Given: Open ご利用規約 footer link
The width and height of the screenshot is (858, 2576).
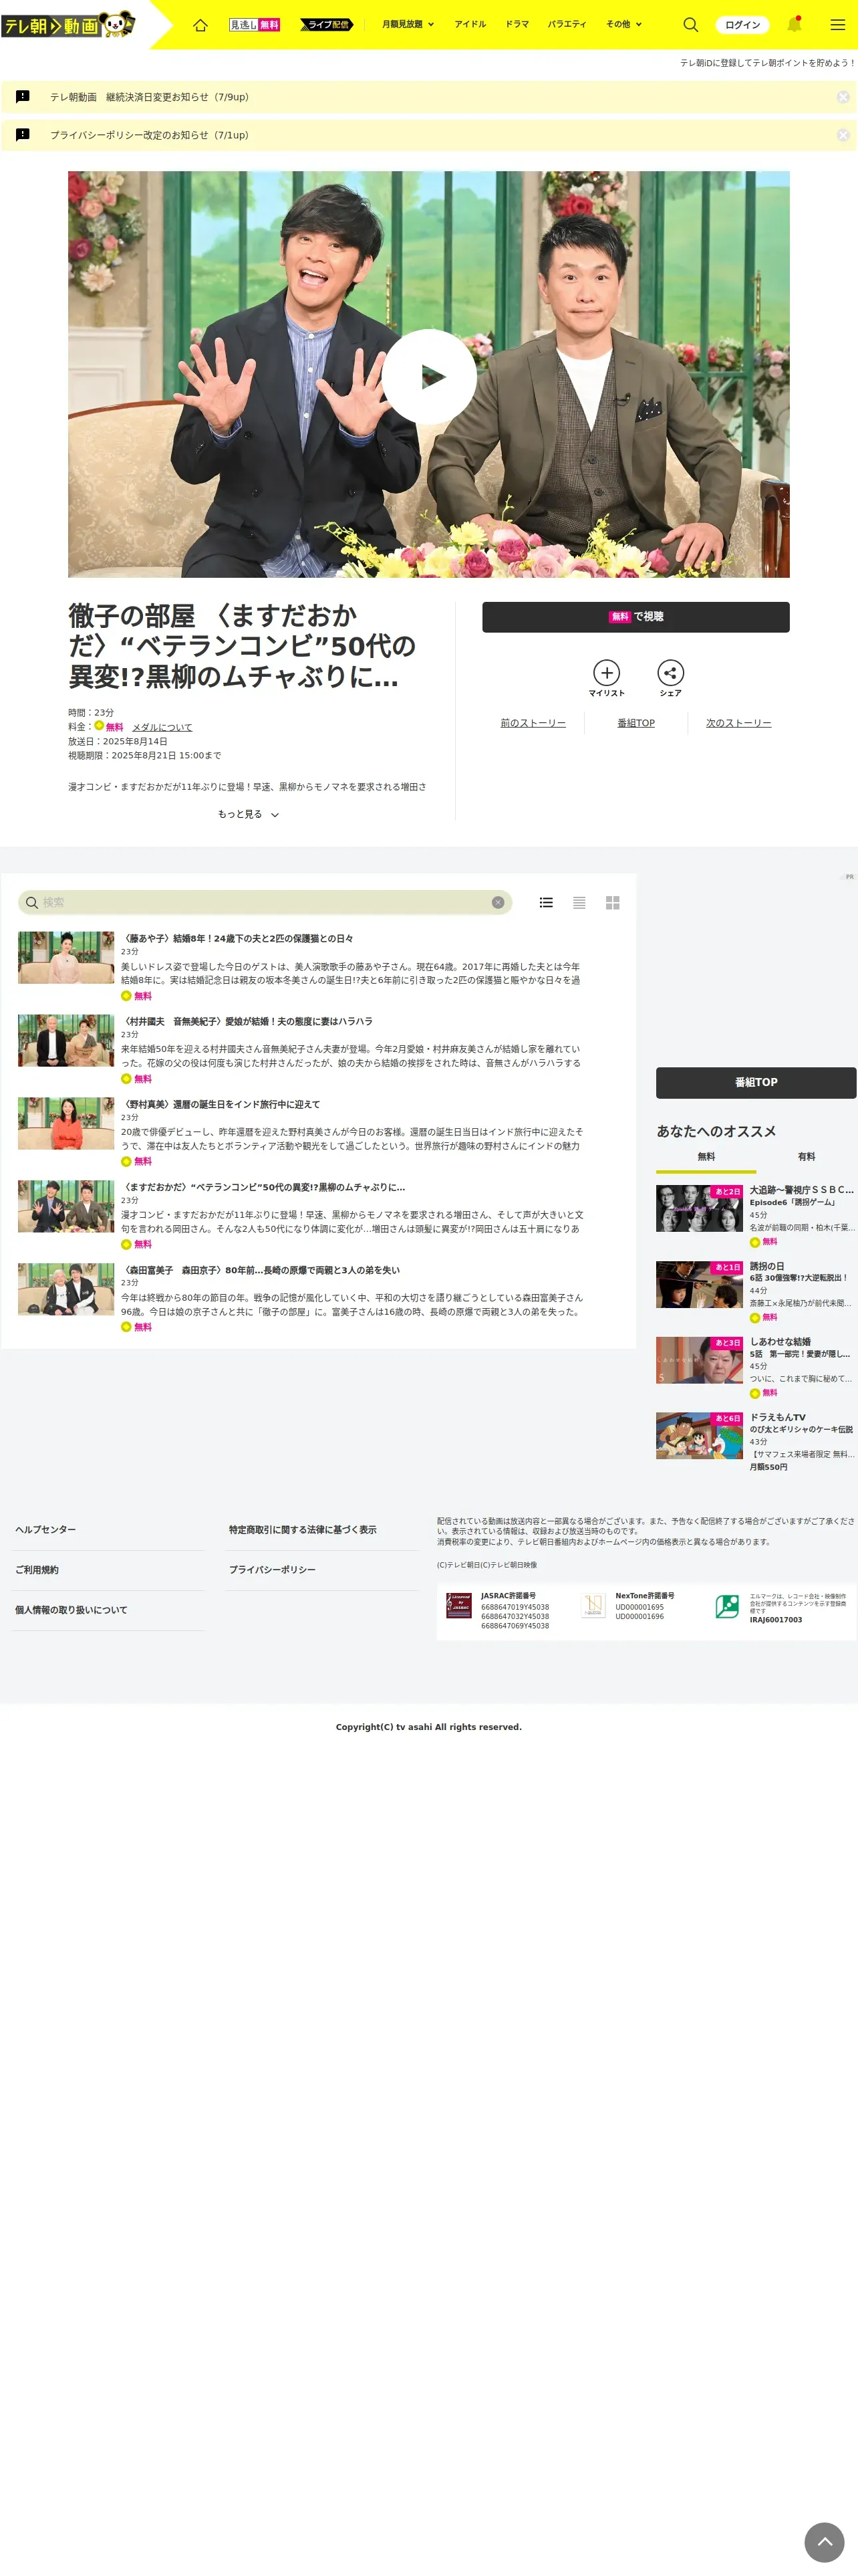Looking at the screenshot, I should click(x=36, y=1569).
